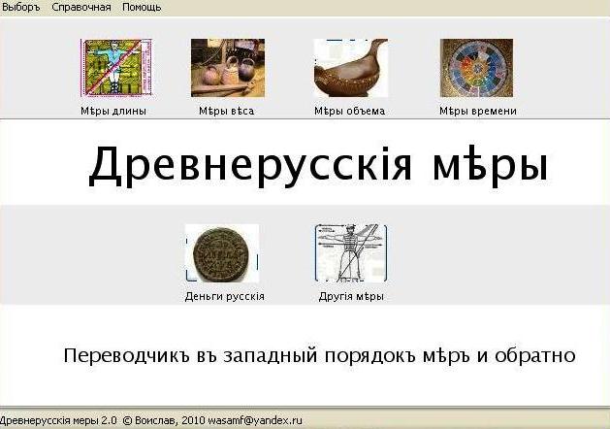
Task: Select the Мѣры объема label
Action: click(x=350, y=111)
